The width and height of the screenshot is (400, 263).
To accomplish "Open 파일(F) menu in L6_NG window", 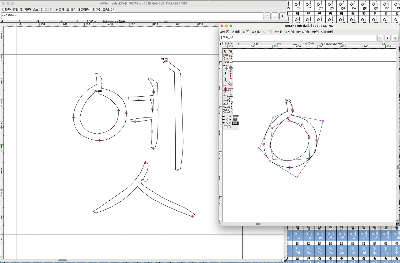I will [x=224, y=32].
